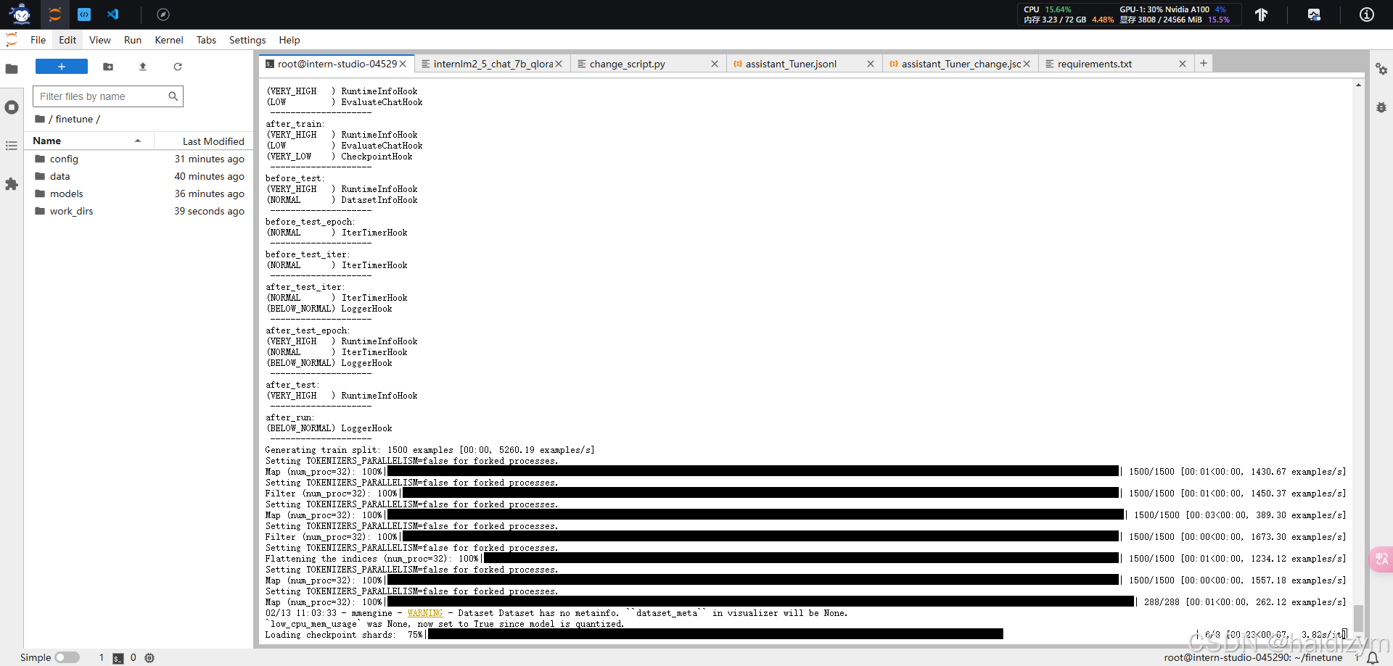Open the InternStudio home logo
The height and width of the screenshot is (666, 1393).
[20, 14]
